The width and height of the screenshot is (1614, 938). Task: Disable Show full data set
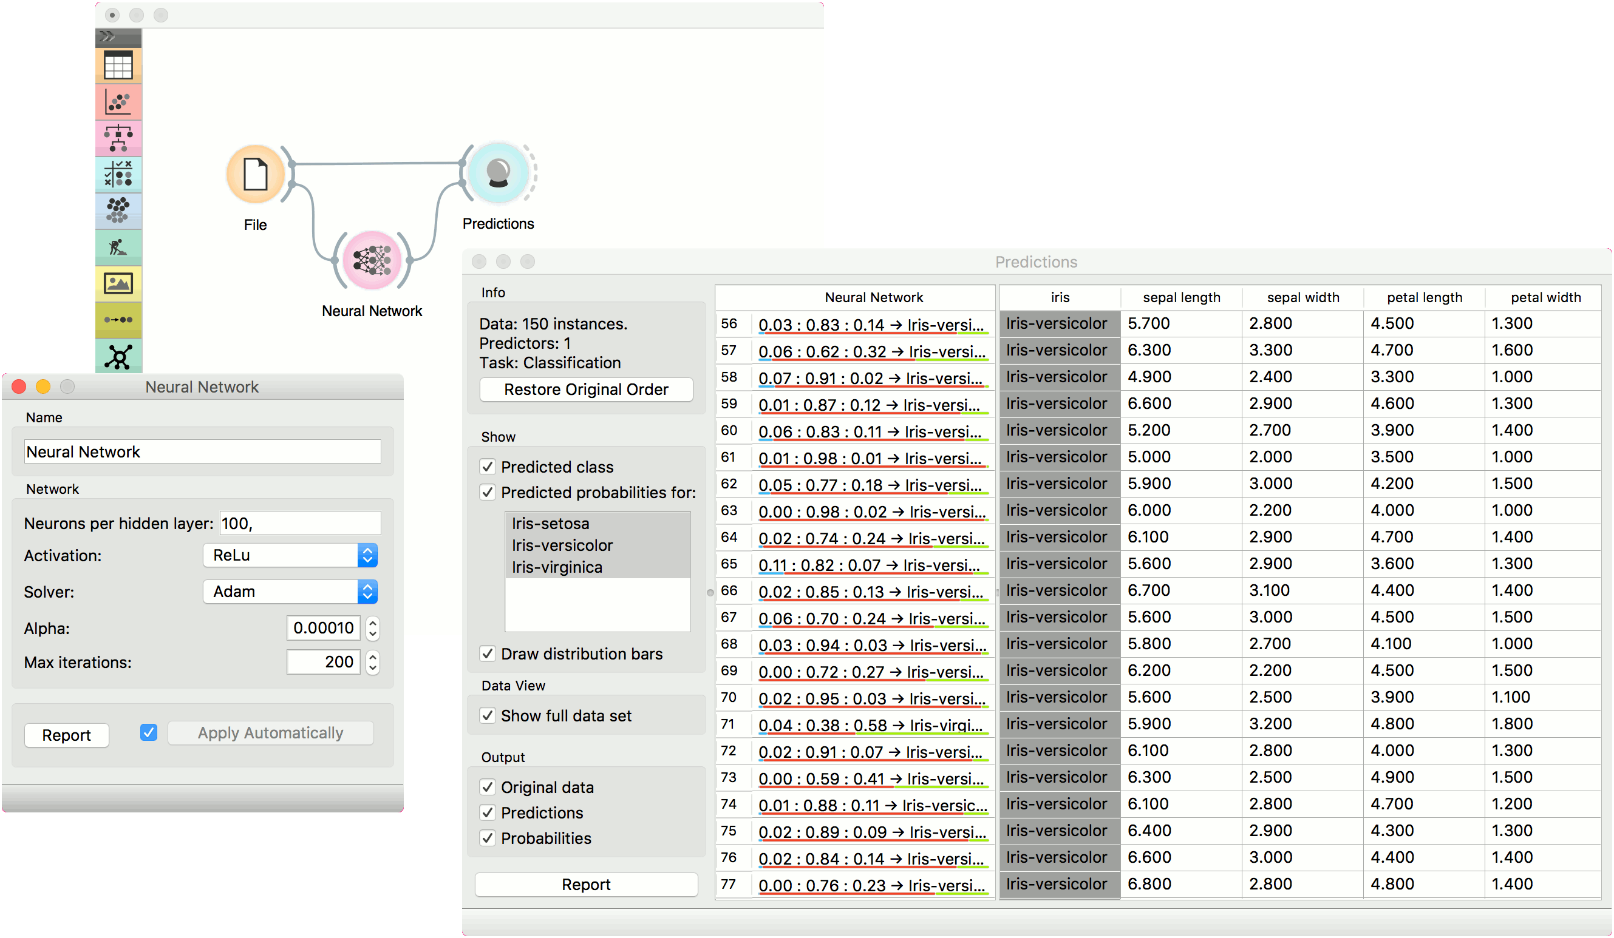pyautogui.click(x=488, y=715)
